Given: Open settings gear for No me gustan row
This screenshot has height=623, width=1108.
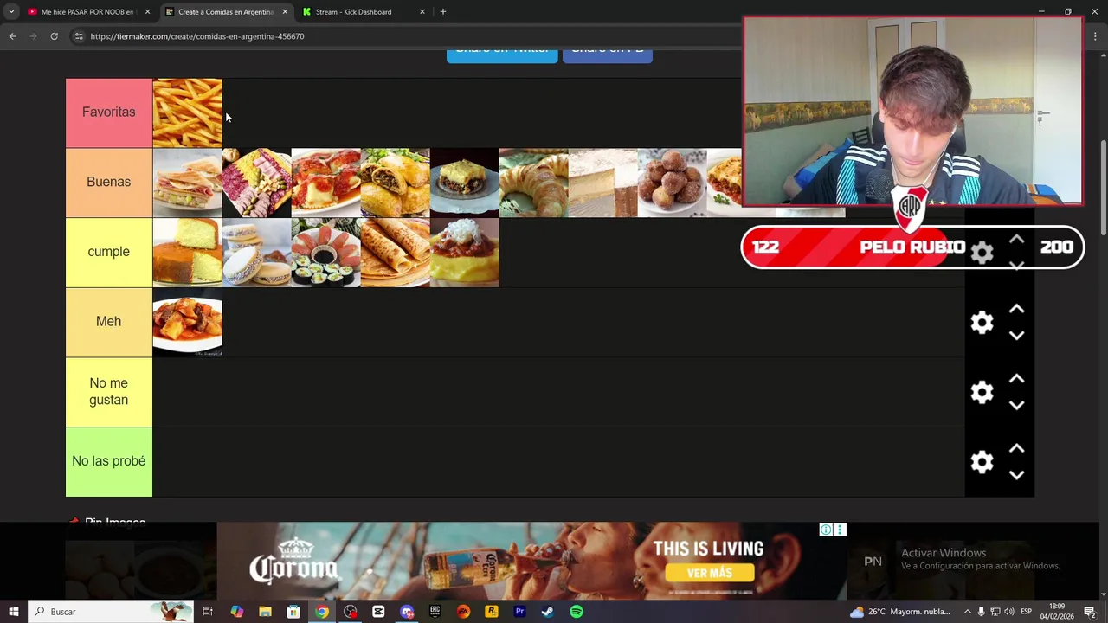Looking at the screenshot, I should click(982, 393).
